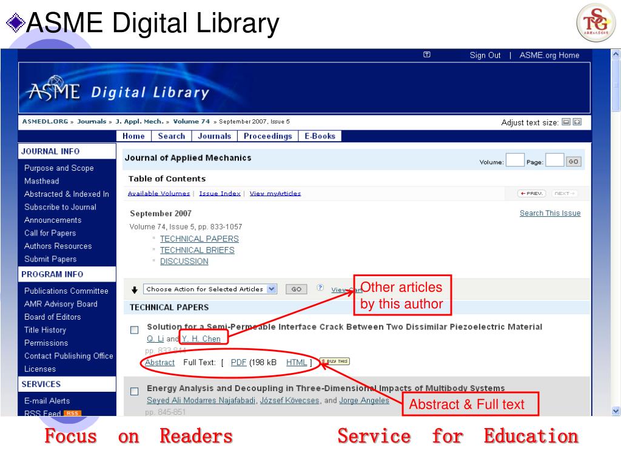Open the Choose Action for Selected Articles dropdown
Screen dimensions: 621x465
coord(210,289)
